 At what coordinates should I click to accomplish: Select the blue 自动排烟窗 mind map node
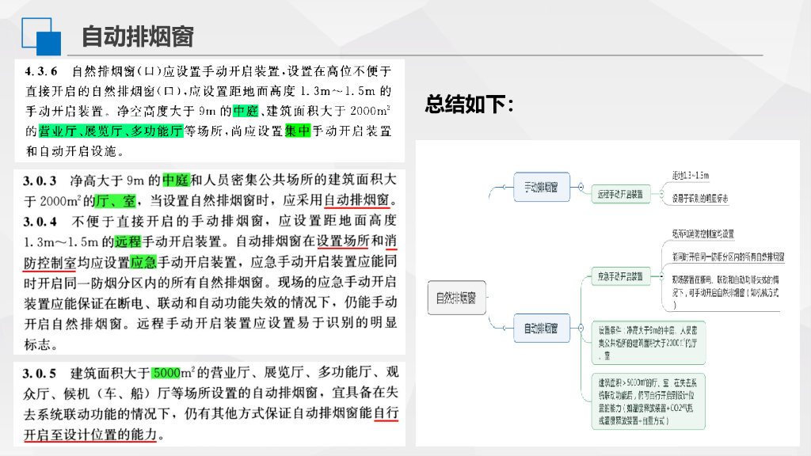click(542, 328)
